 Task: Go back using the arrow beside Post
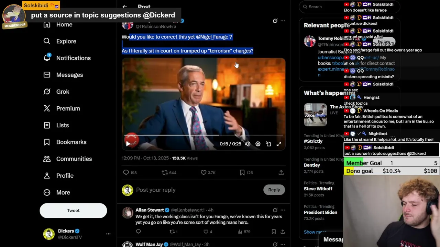125,7
